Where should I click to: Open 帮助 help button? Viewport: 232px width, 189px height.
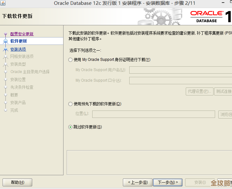18,182
